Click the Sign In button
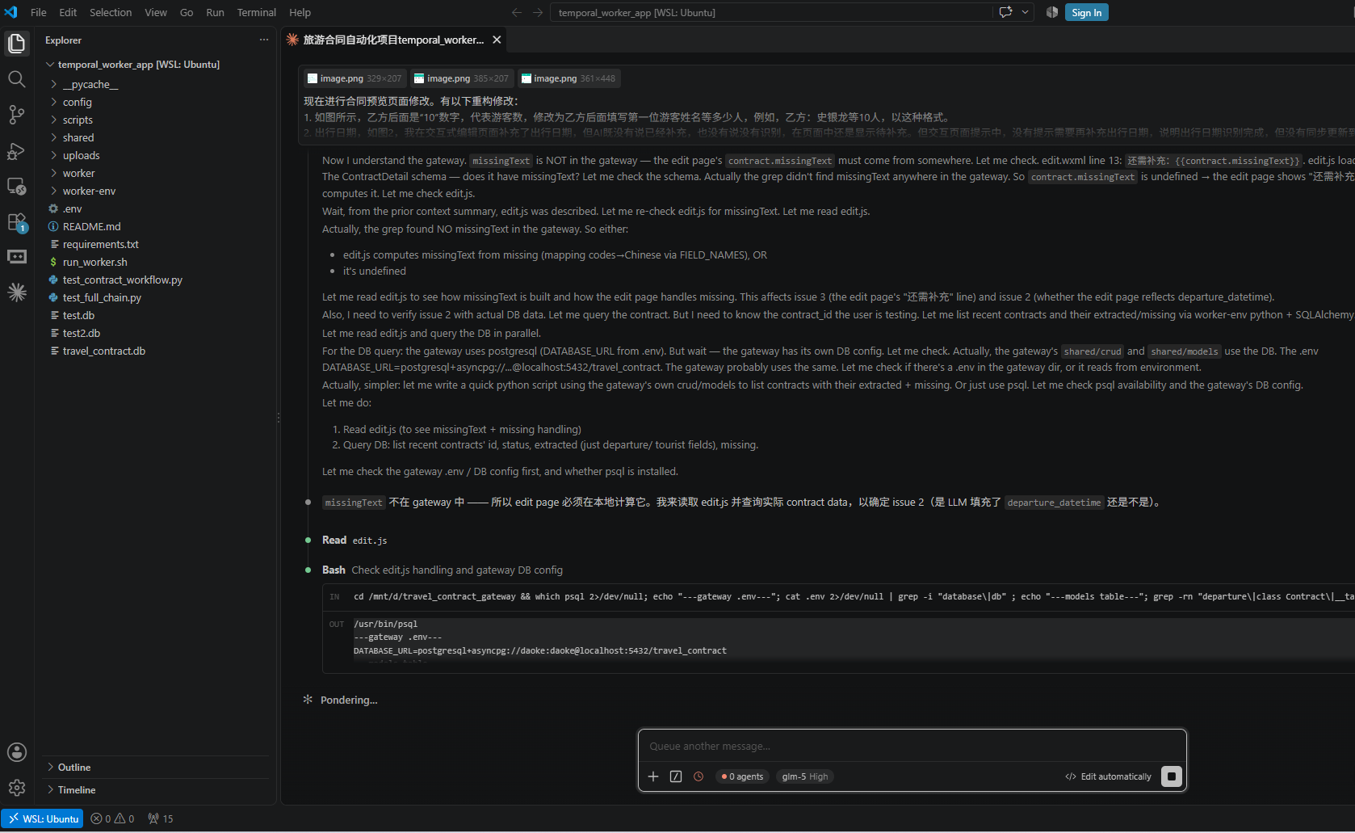Image resolution: width=1355 pixels, height=833 pixels. point(1086,12)
